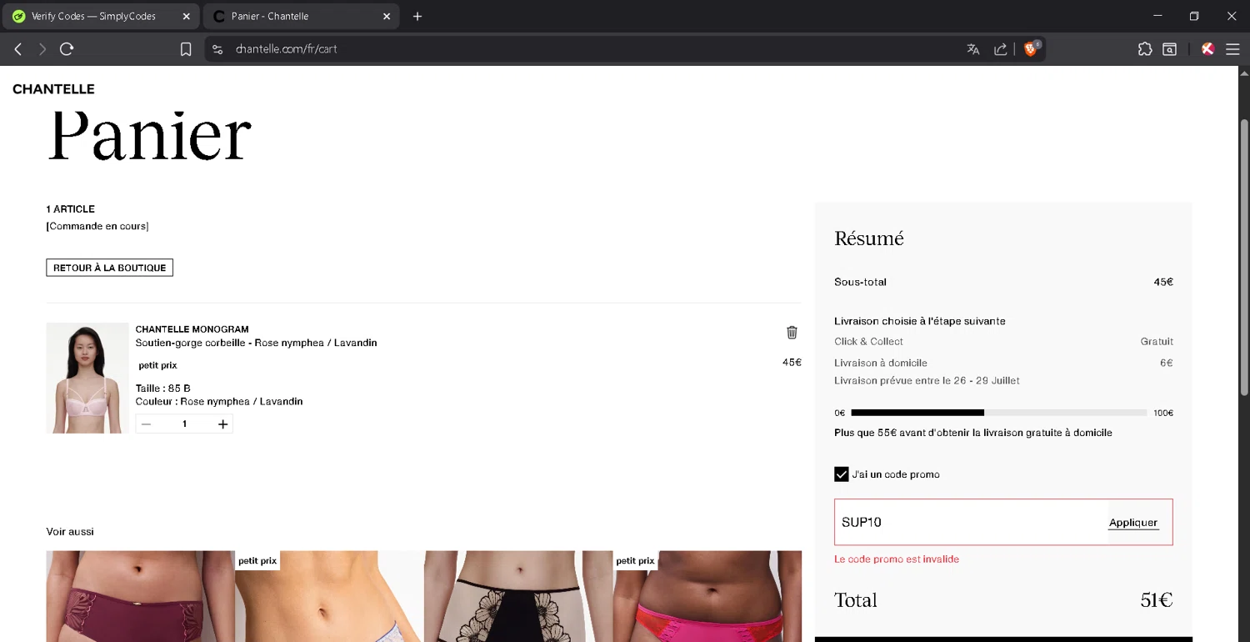Close the Verify Codes SimplyCodes tab
1250x642 pixels.
coord(186,16)
